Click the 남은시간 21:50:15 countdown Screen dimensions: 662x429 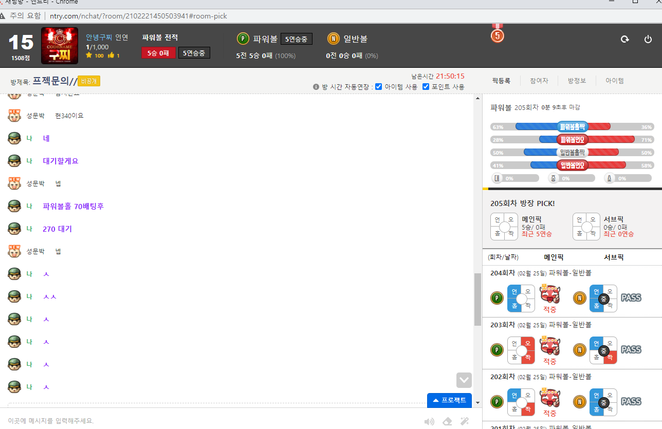438,76
